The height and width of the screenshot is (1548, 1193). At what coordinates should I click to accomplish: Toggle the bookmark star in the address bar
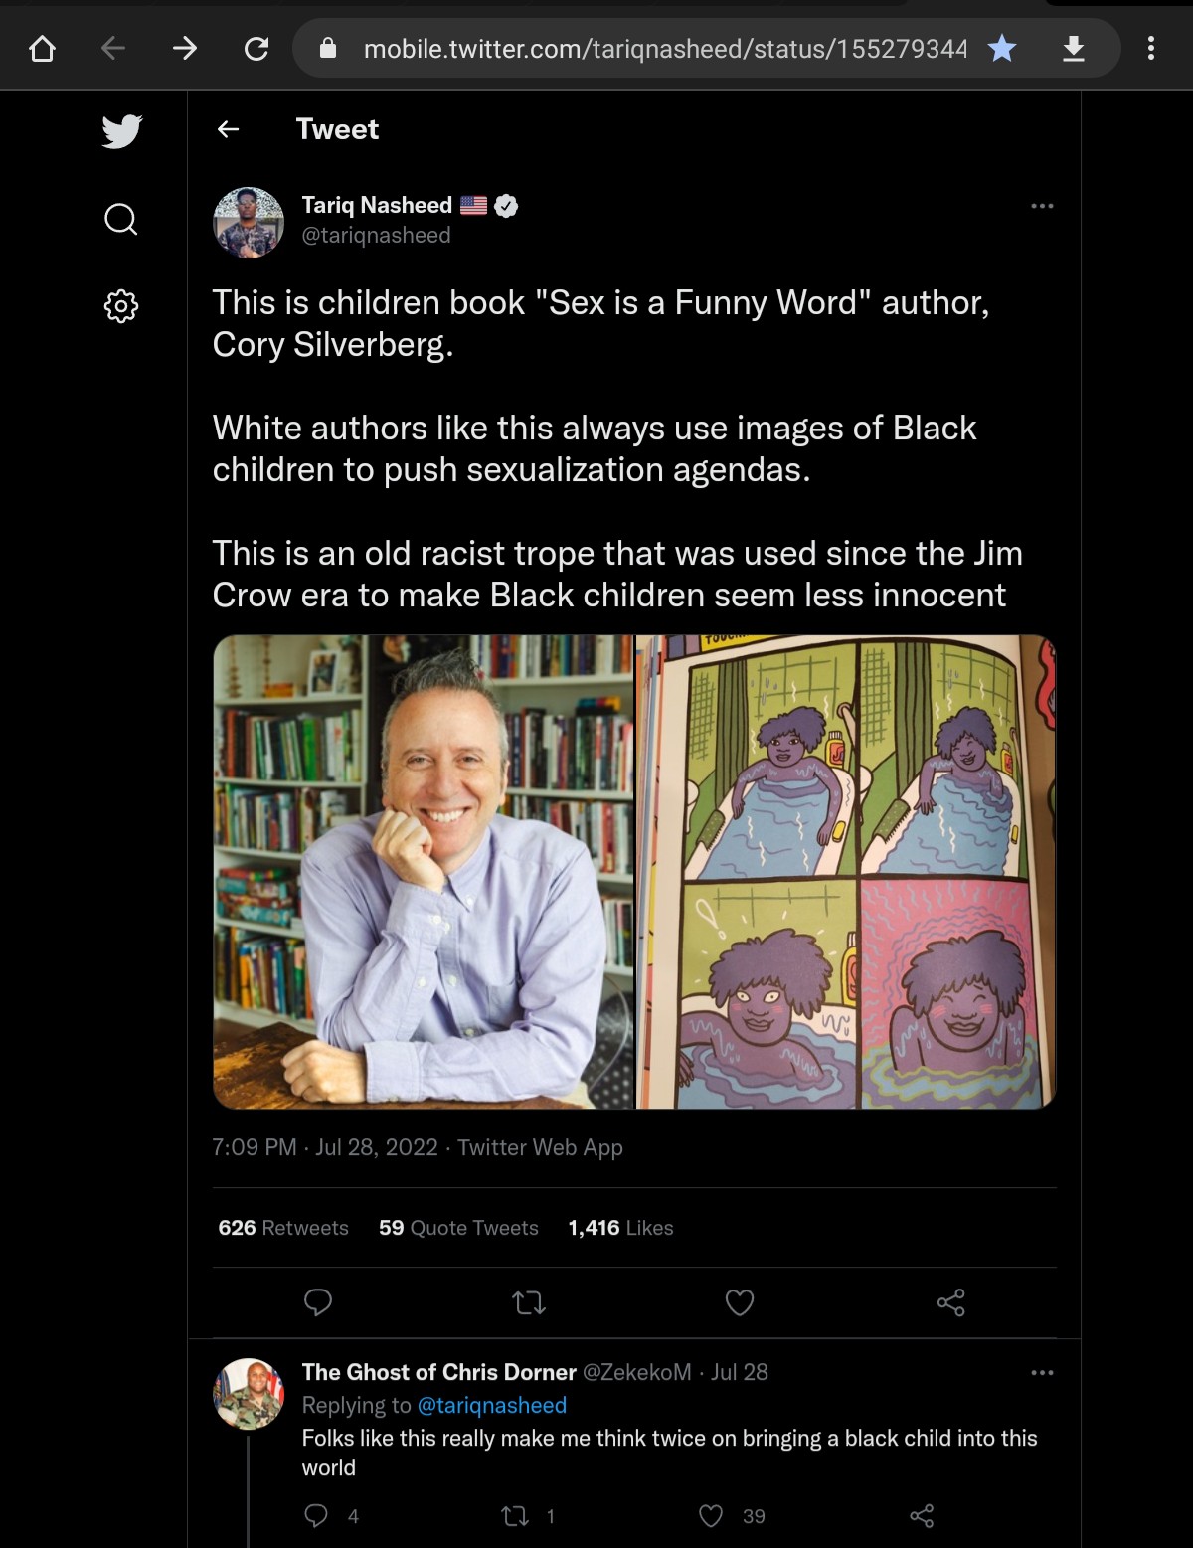click(x=1002, y=48)
